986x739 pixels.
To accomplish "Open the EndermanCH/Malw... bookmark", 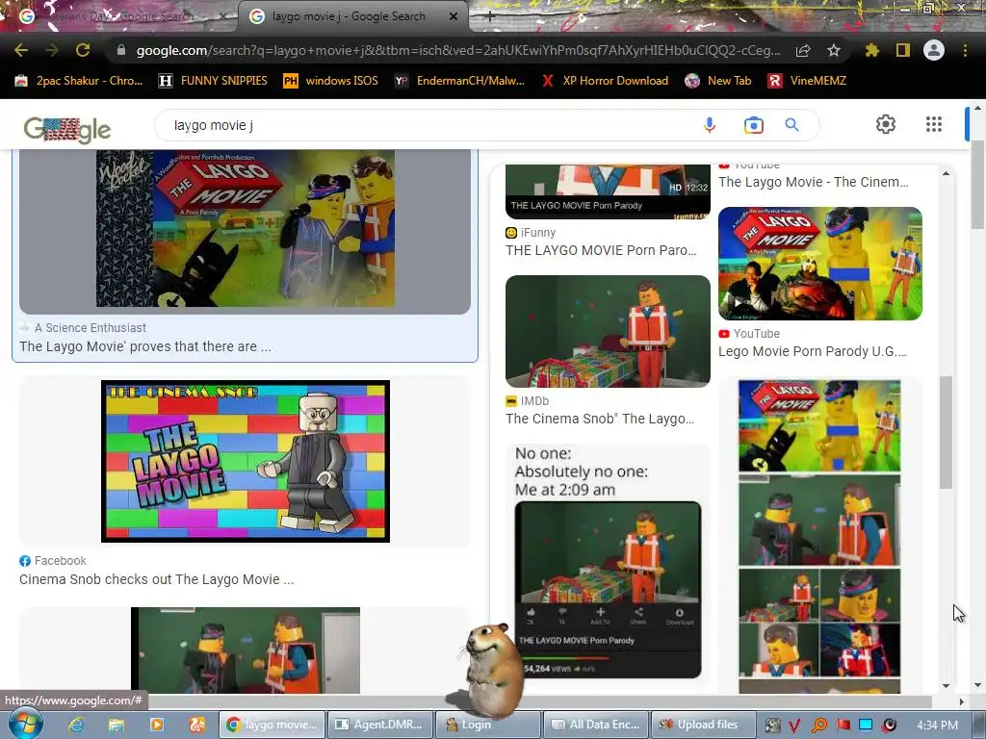I will [459, 81].
